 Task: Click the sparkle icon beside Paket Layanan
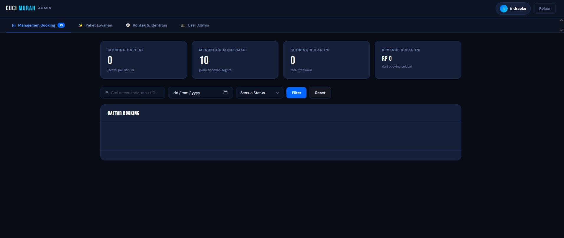(81, 25)
